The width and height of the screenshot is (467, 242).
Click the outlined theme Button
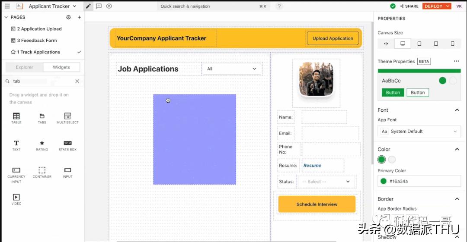(418, 92)
